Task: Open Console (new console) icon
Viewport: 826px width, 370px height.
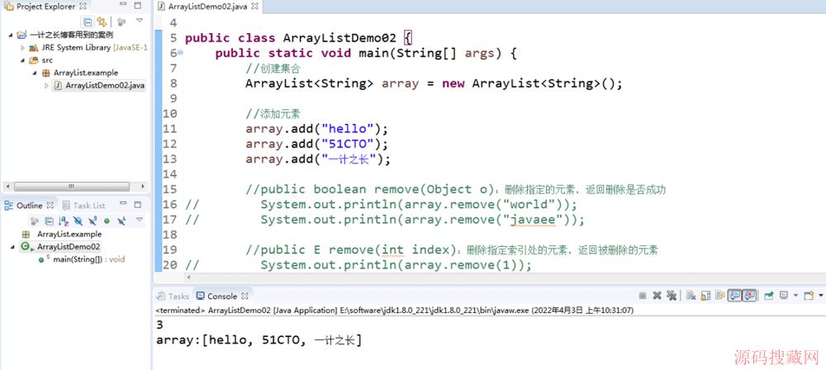Action: [809, 296]
